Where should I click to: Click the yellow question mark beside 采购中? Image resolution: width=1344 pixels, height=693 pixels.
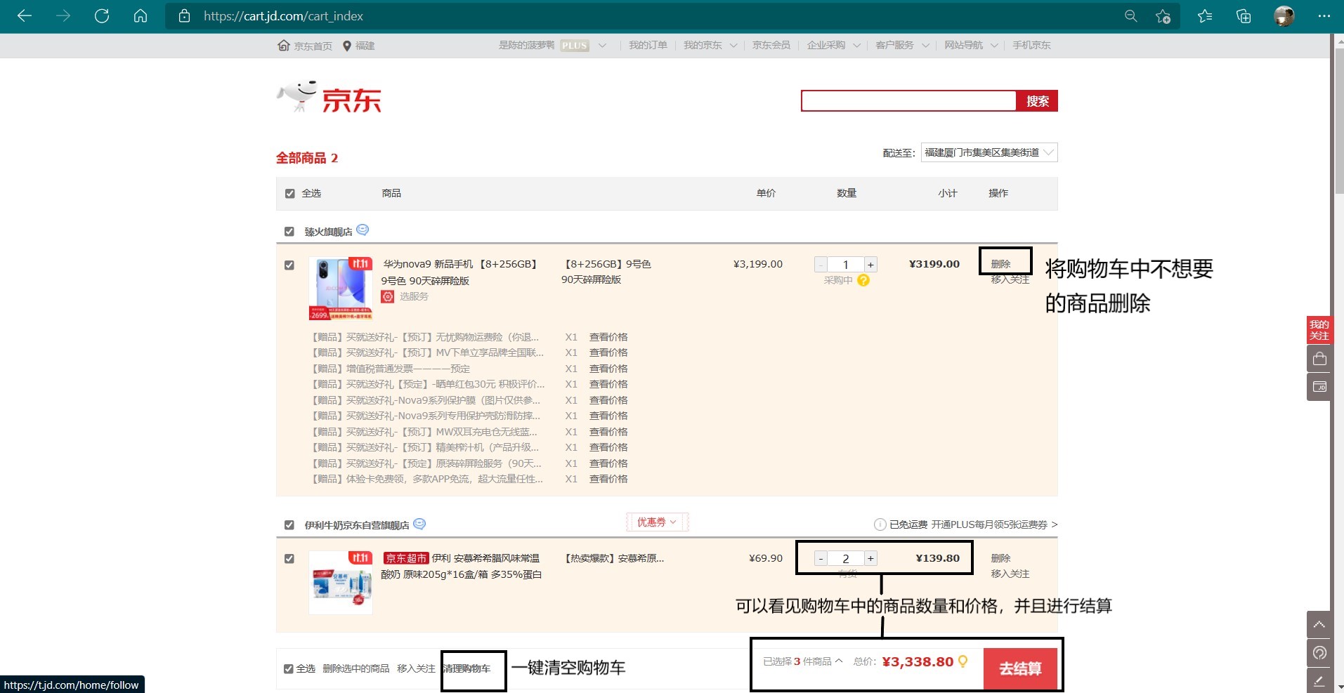(863, 280)
